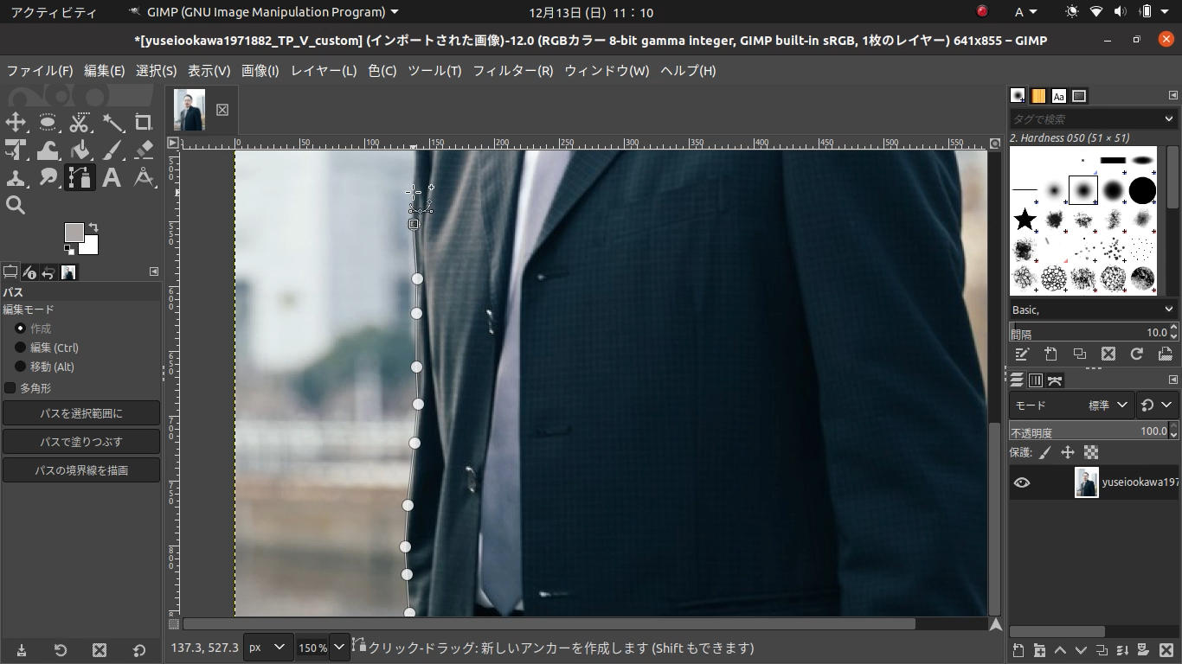Select the Warp Transform tool
1182x664 pixels.
[48, 150]
